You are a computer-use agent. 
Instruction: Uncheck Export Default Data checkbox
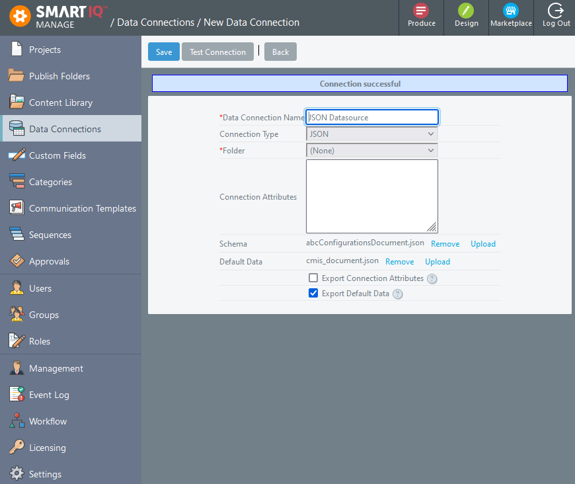coord(313,293)
